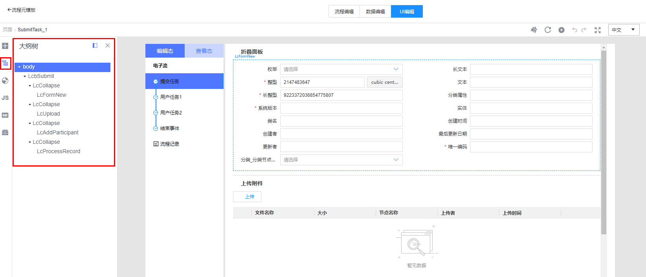
Task: Run preview with the play icon
Action: coord(562,30)
